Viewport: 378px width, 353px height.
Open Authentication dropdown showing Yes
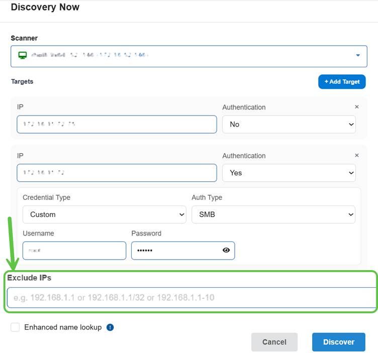pyautogui.click(x=289, y=173)
